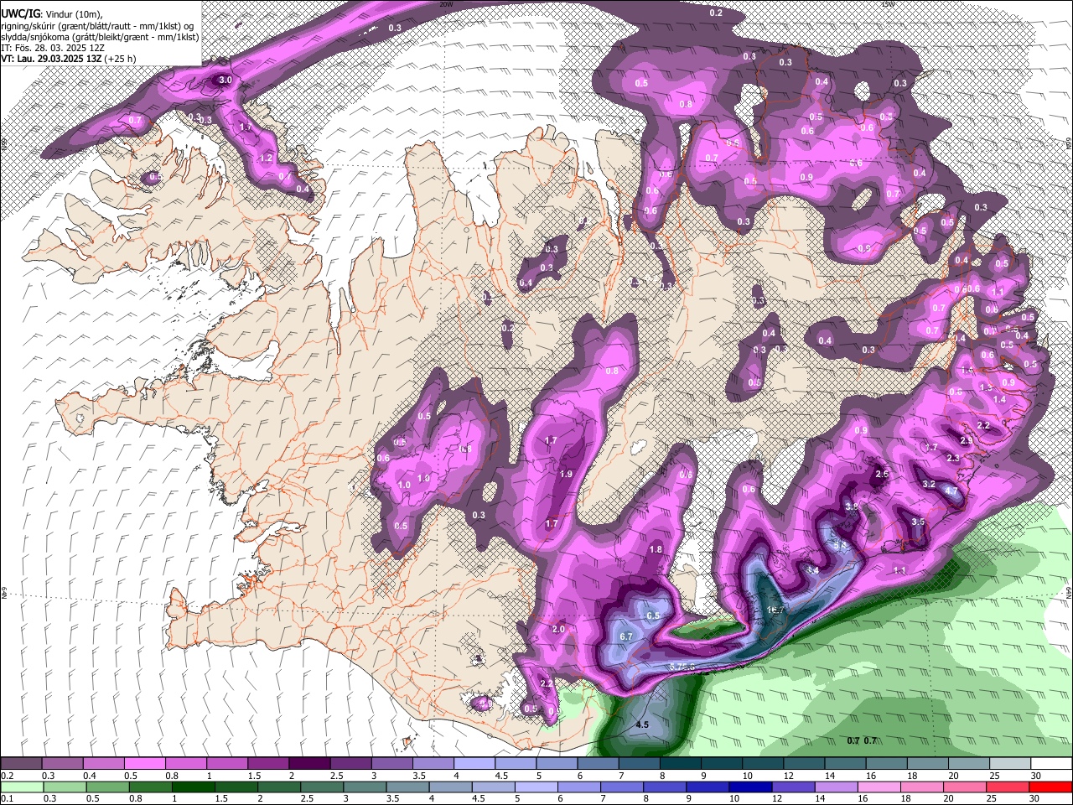Click the 1.8 precipitation value label
This screenshot has width=1073, height=805.
(x=656, y=549)
